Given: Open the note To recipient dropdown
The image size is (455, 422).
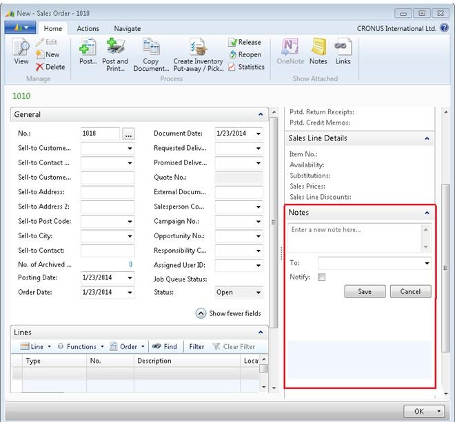Looking at the screenshot, I should [x=427, y=263].
